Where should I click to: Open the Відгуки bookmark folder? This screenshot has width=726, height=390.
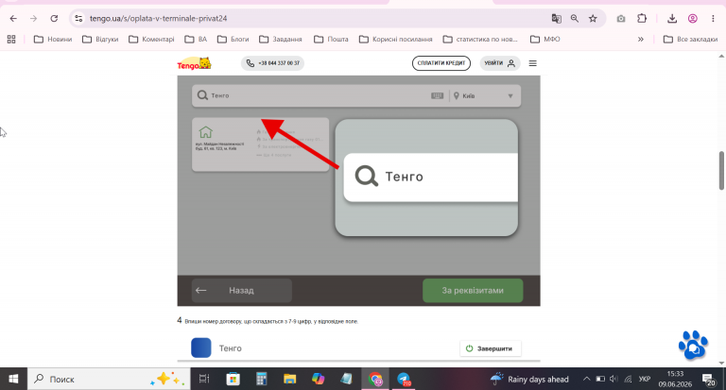pos(100,40)
